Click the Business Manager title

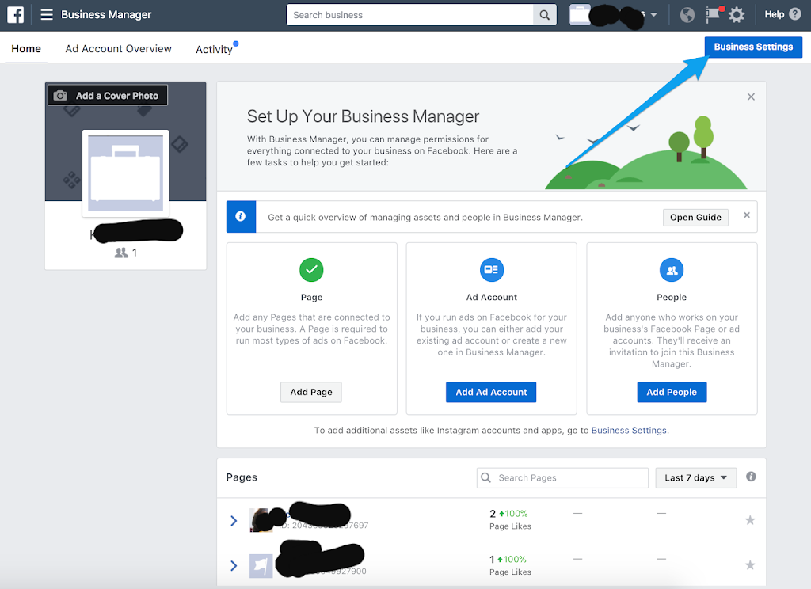[106, 14]
